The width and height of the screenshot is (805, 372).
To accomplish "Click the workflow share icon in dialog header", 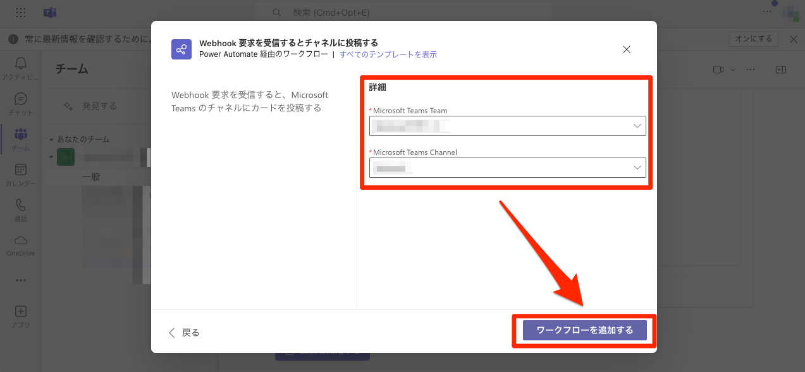I will pos(181,49).
